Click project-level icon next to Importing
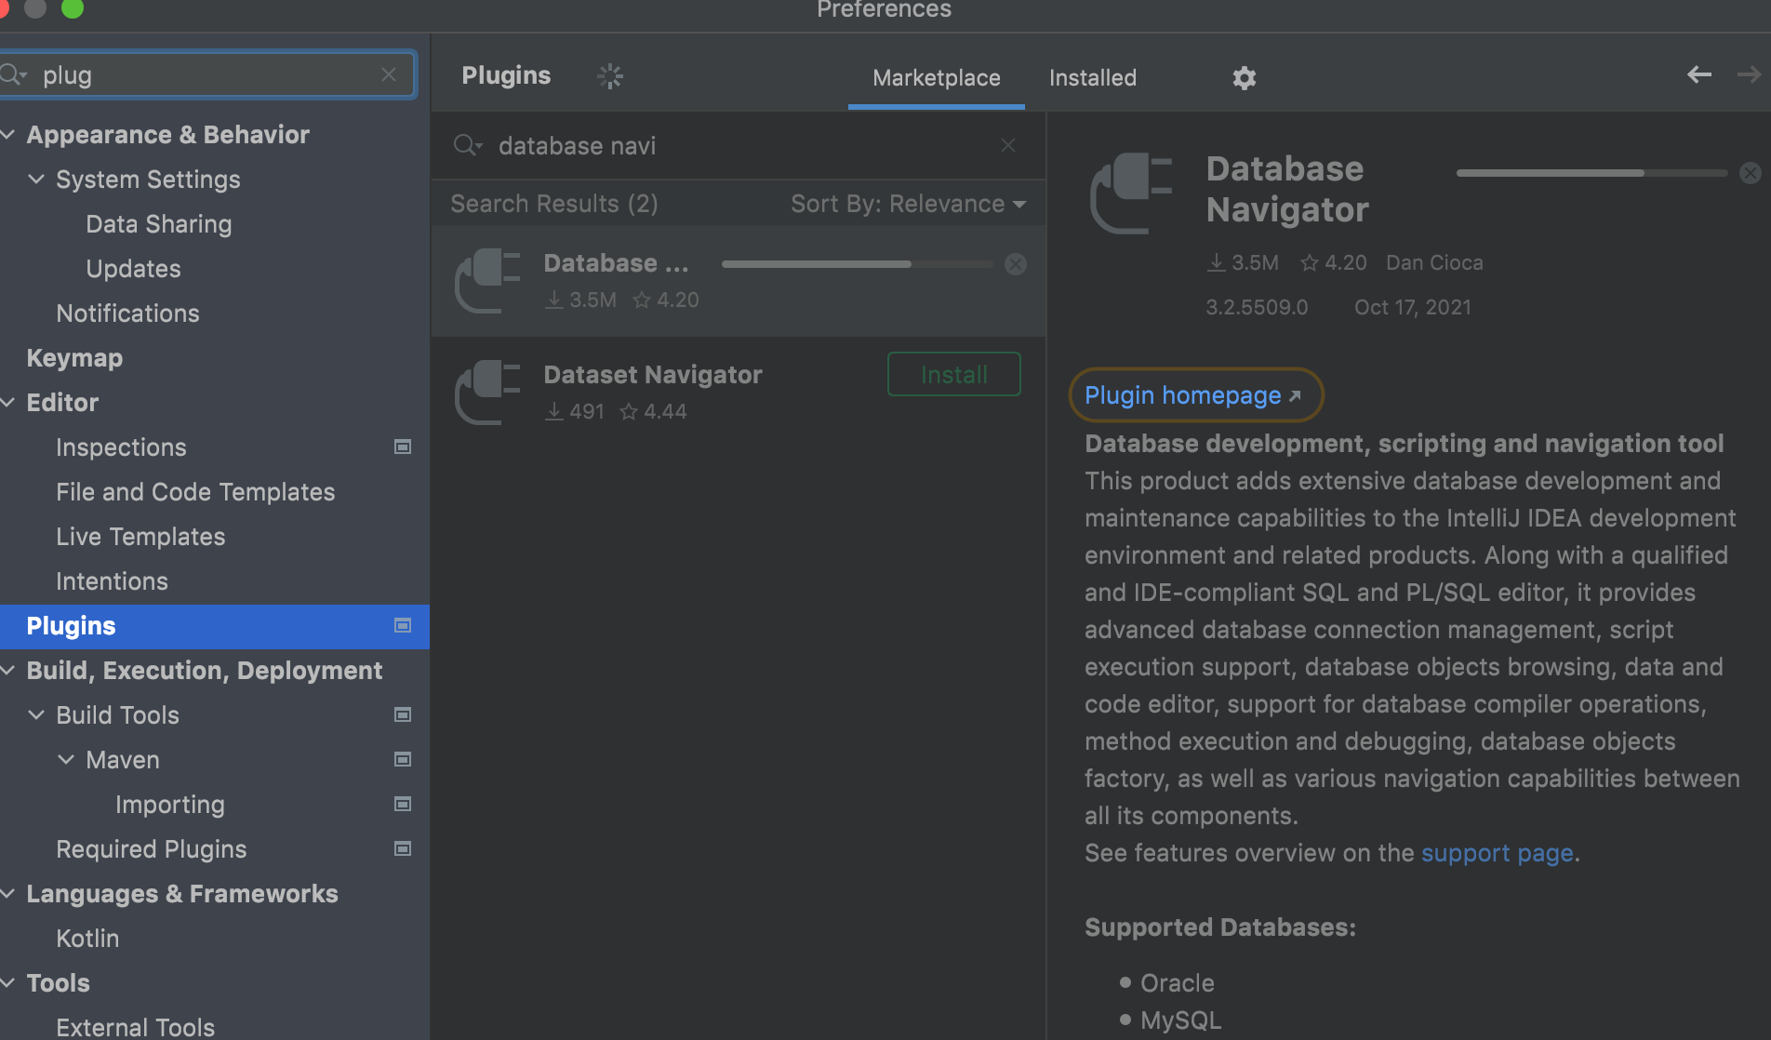This screenshot has width=1771, height=1040. coord(403,805)
